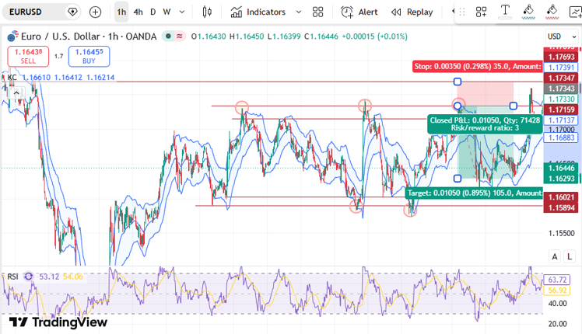This screenshot has width=582, height=334.
Task: Click the red highlighter brush icon
Action: (x=552, y=12)
